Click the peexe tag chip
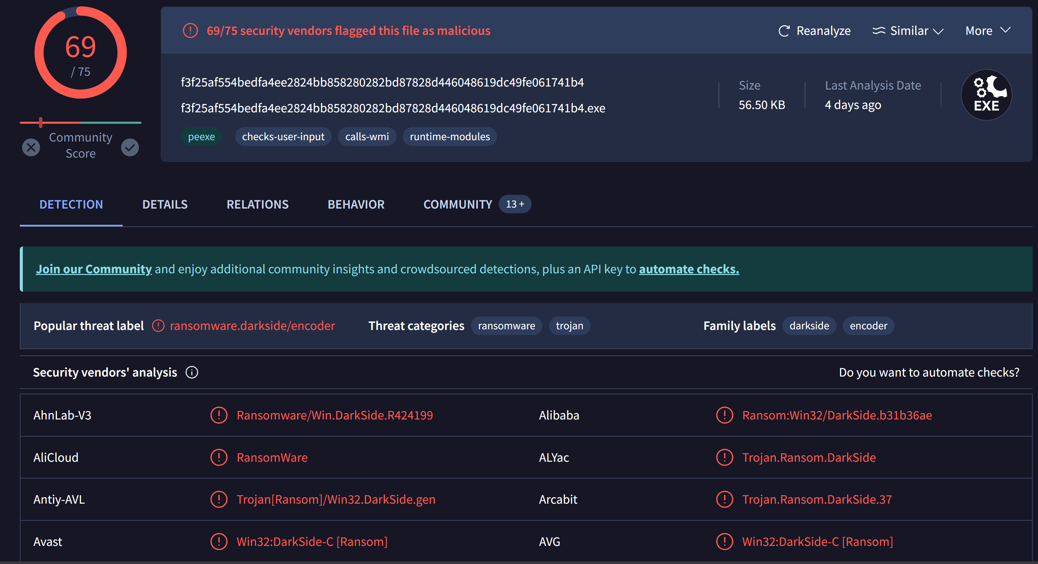Image resolution: width=1038 pixels, height=564 pixels. click(x=201, y=136)
